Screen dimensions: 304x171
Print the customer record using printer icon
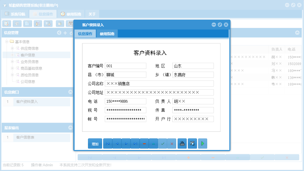coord(182,143)
